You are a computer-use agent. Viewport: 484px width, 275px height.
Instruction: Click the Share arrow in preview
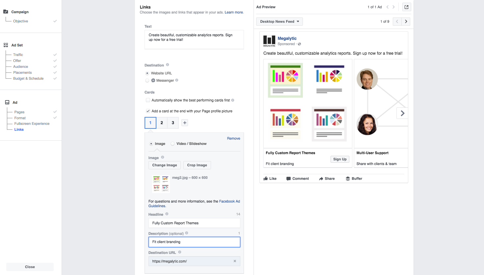(x=321, y=179)
